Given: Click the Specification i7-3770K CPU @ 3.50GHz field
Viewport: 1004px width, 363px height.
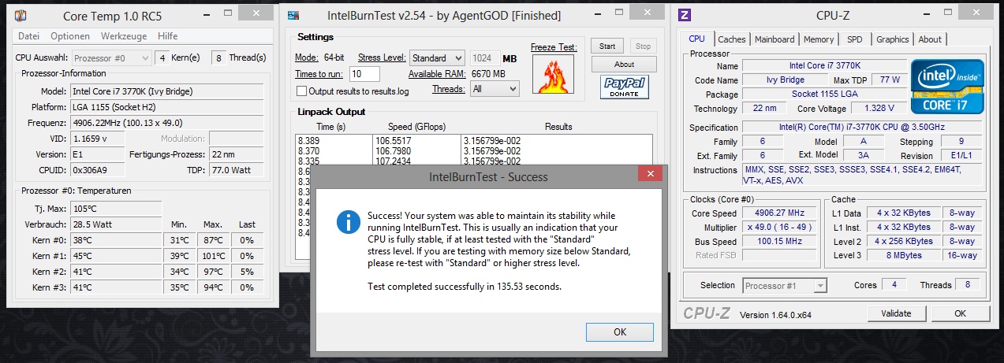Looking at the screenshot, I should point(862,128).
